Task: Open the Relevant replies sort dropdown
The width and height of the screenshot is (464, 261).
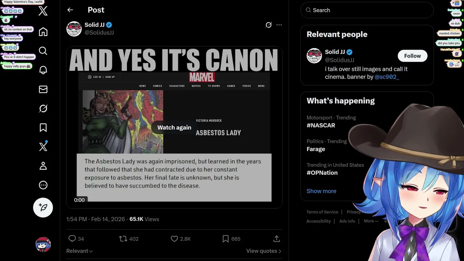Action: [79, 251]
